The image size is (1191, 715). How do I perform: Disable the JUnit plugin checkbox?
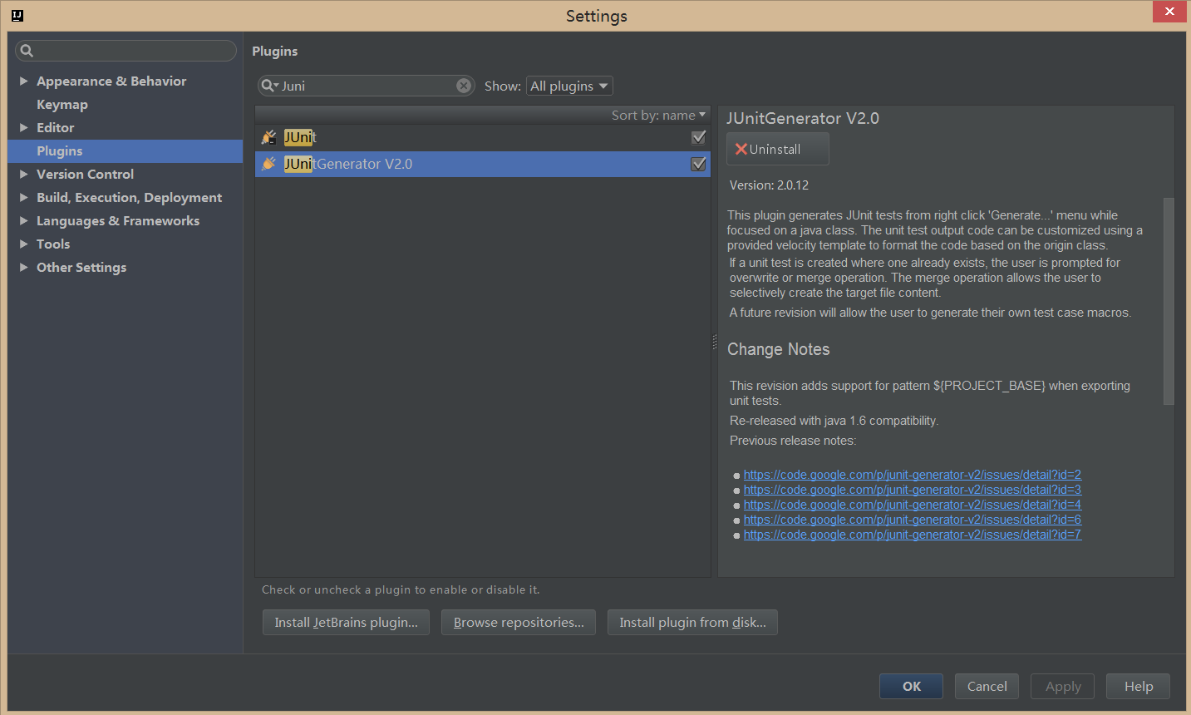pos(698,137)
